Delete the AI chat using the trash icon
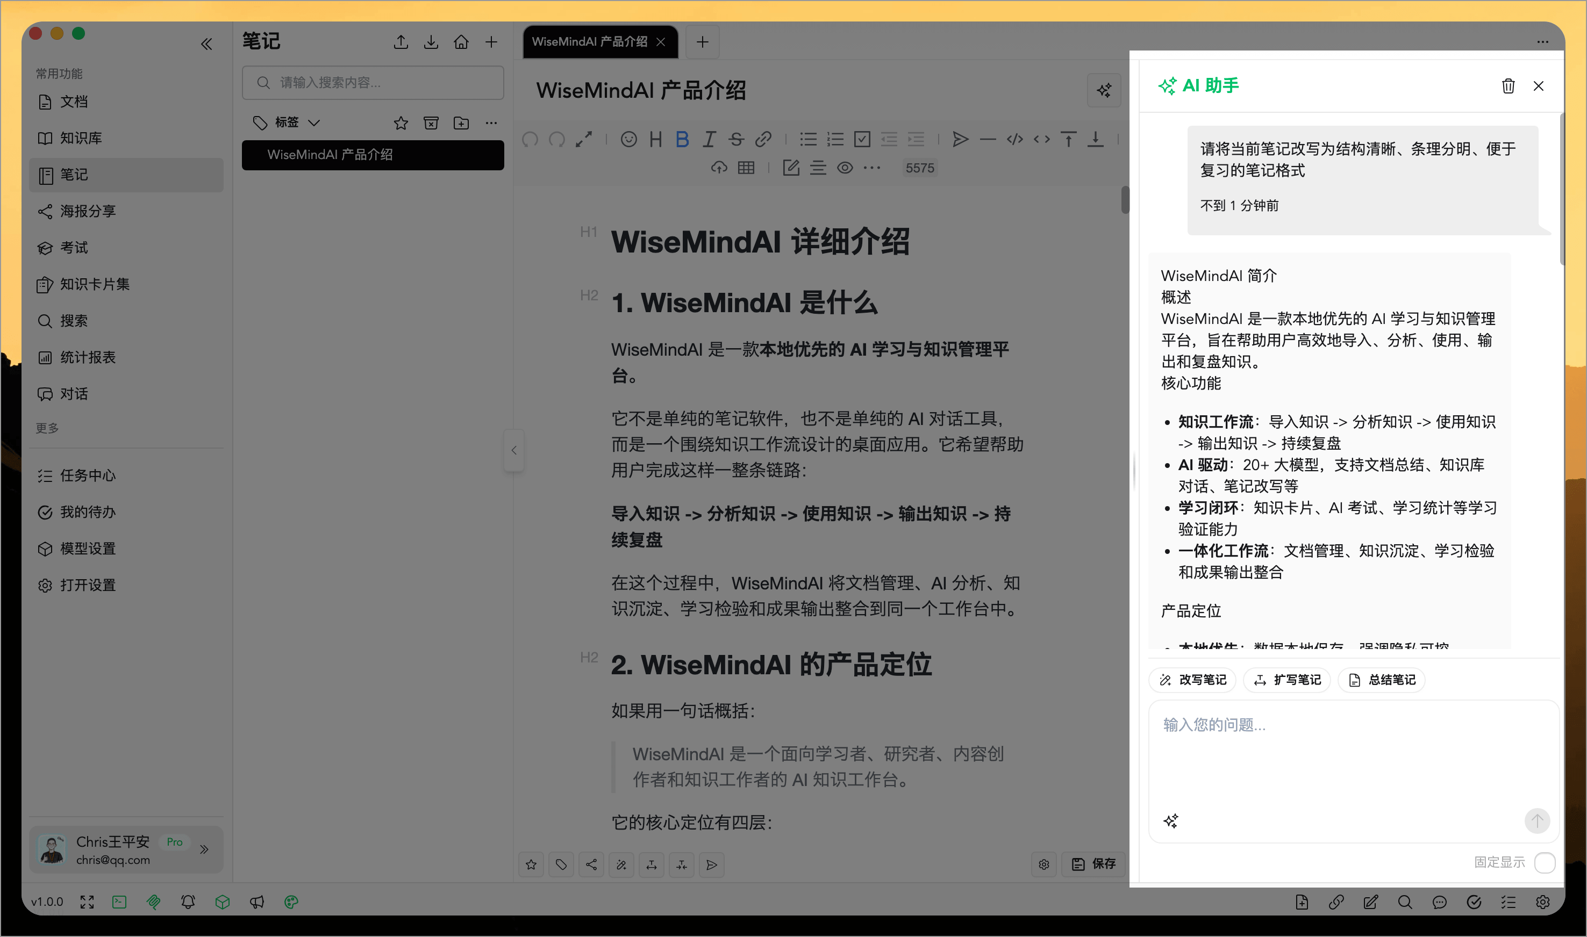 1509,86
